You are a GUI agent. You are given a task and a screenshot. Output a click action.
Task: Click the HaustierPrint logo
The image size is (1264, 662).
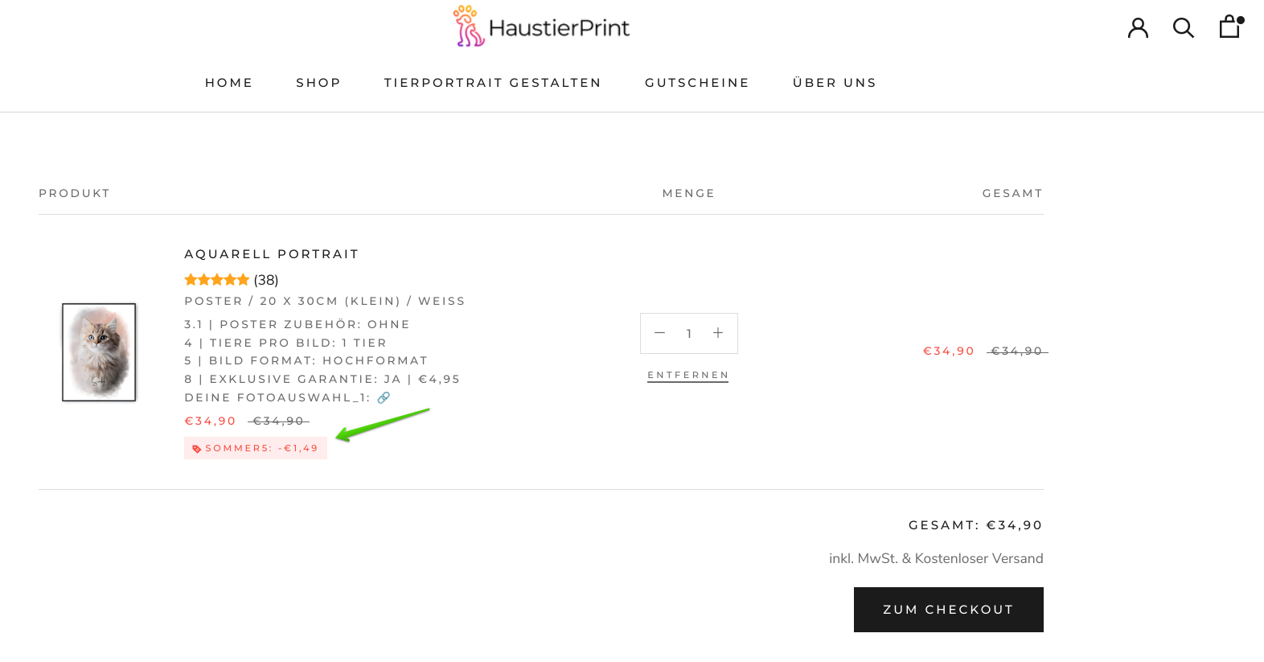[x=541, y=27]
